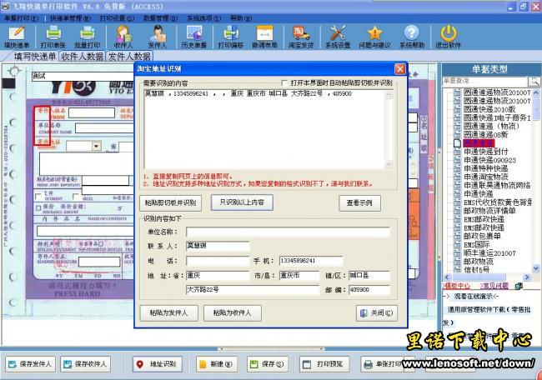The height and width of the screenshot is (380, 542).
Task: Switch to the 收件人数据 tab
Action: pyautogui.click(x=83, y=57)
